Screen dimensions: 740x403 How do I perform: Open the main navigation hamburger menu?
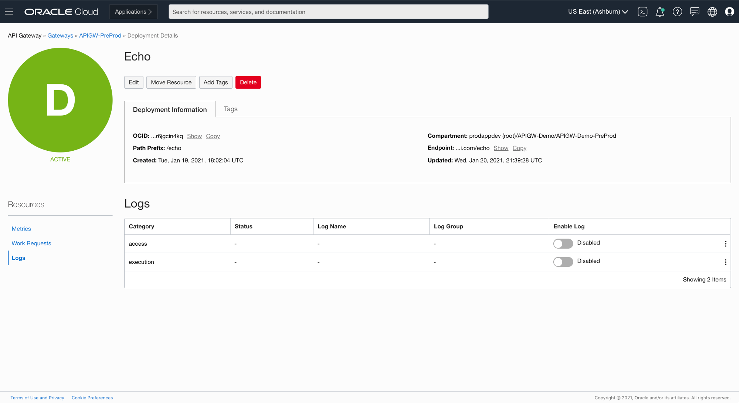tap(9, 11)
